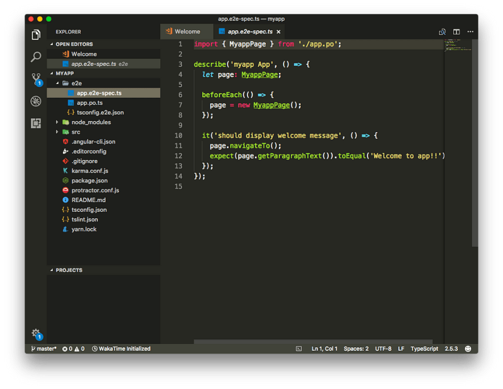Change encoding via UTF-8 status item
Screen dimensions: 503x389
383,348
